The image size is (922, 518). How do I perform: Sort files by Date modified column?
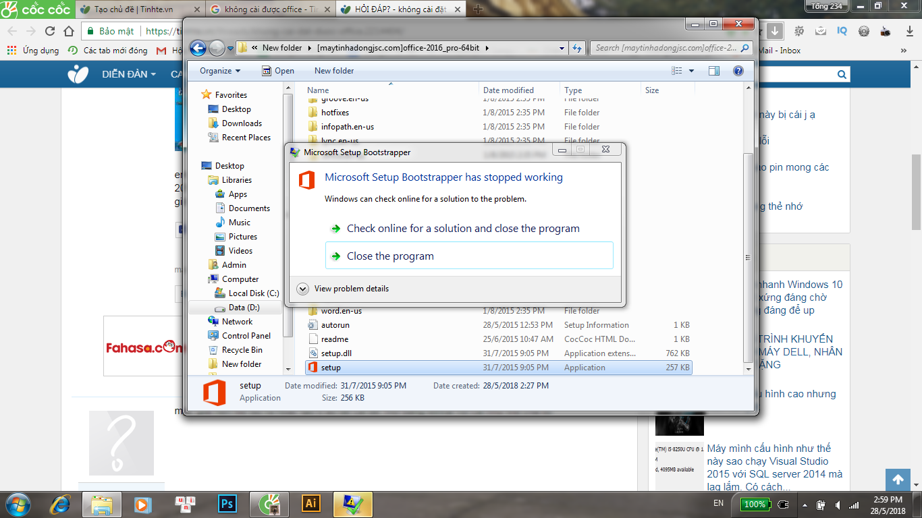click(x=508, y=90)
